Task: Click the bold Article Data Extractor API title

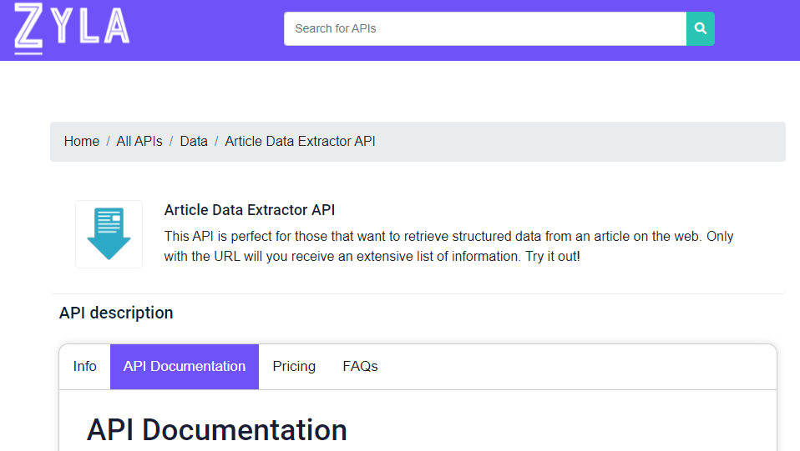Action: 250,210
